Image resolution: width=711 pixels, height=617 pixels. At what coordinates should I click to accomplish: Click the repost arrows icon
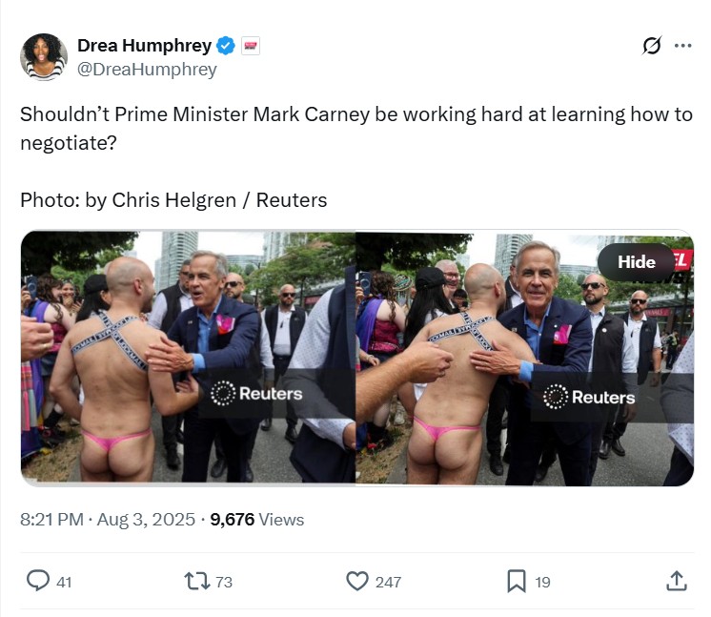click(x=196, y=581)
